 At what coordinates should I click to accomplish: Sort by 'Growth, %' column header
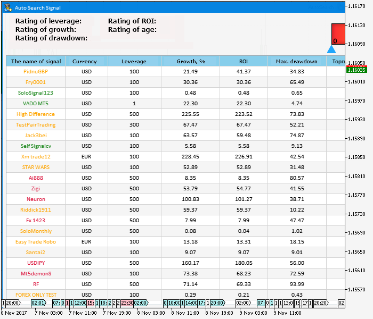(190, 61)
